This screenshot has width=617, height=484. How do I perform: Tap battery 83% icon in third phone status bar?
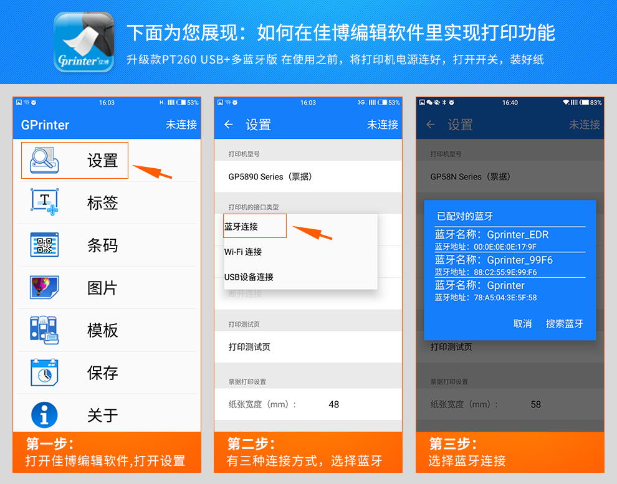pyautogui.click(x=584, y=102)
